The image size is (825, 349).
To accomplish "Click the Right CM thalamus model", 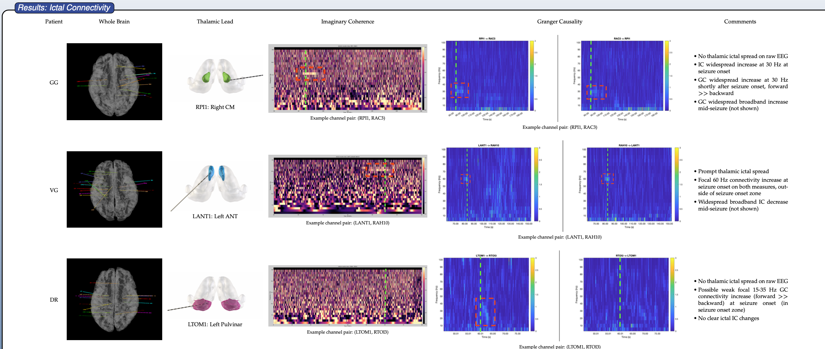I will pos(215,77).
